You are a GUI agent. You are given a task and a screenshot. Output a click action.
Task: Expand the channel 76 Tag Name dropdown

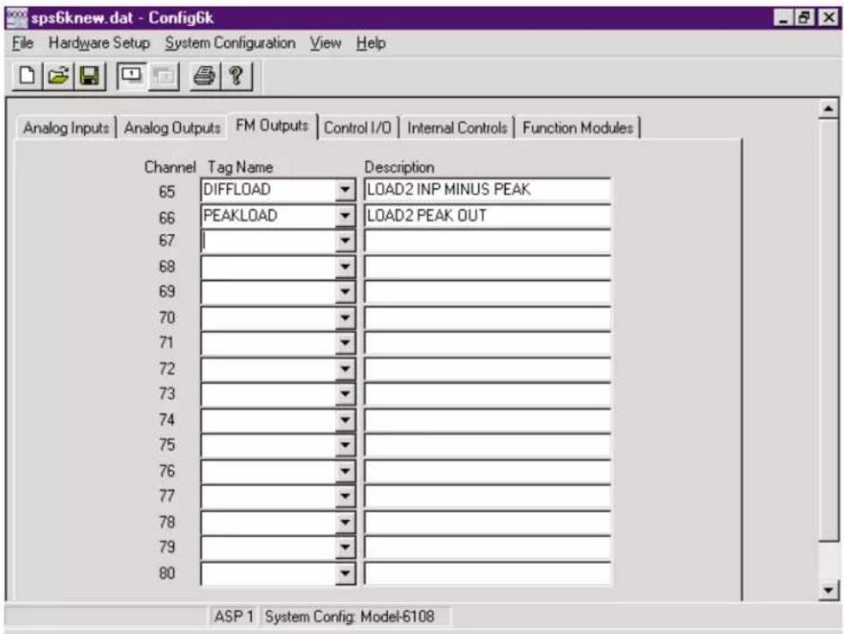pyautogui.click(x=345, y=471)
